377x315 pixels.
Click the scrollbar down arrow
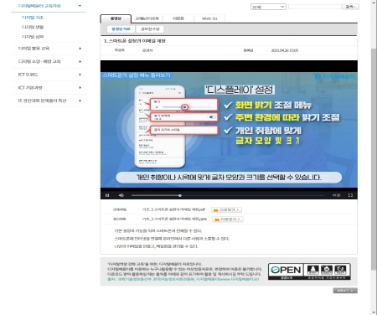[374, 312]
